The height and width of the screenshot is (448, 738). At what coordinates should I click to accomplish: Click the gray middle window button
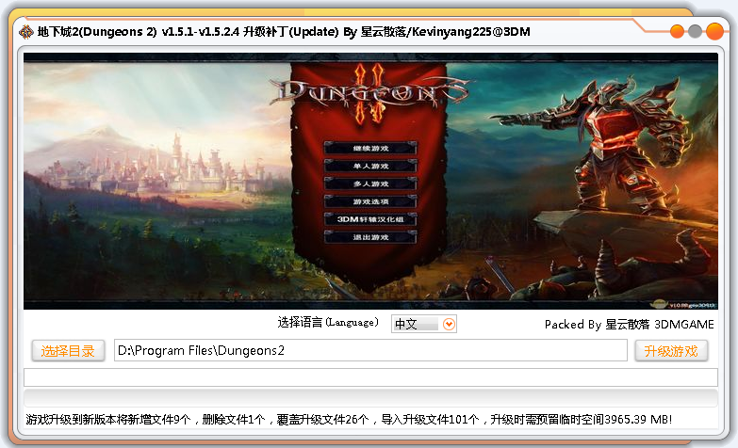(x=695, y=31)
